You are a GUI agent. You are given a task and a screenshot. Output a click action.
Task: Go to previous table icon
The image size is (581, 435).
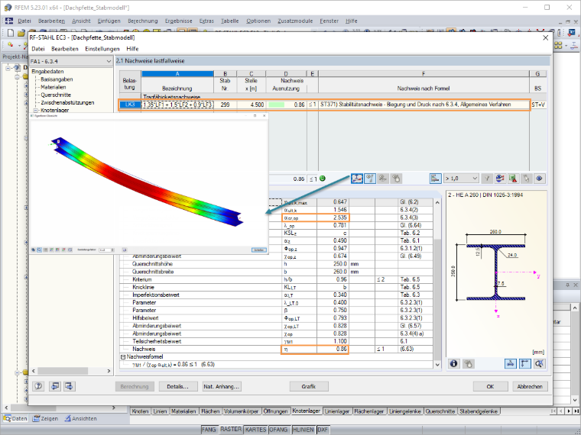54,387
